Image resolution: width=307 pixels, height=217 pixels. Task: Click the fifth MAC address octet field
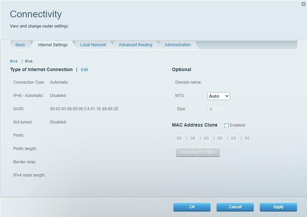234,138
